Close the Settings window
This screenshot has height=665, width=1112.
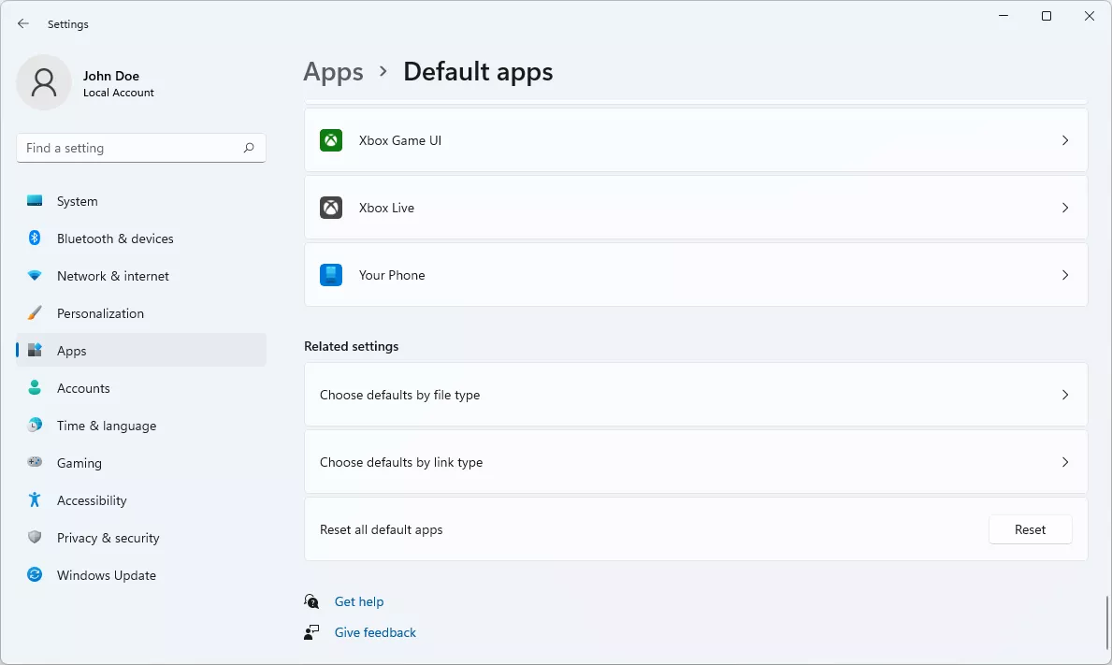(x=1090, y=16)
